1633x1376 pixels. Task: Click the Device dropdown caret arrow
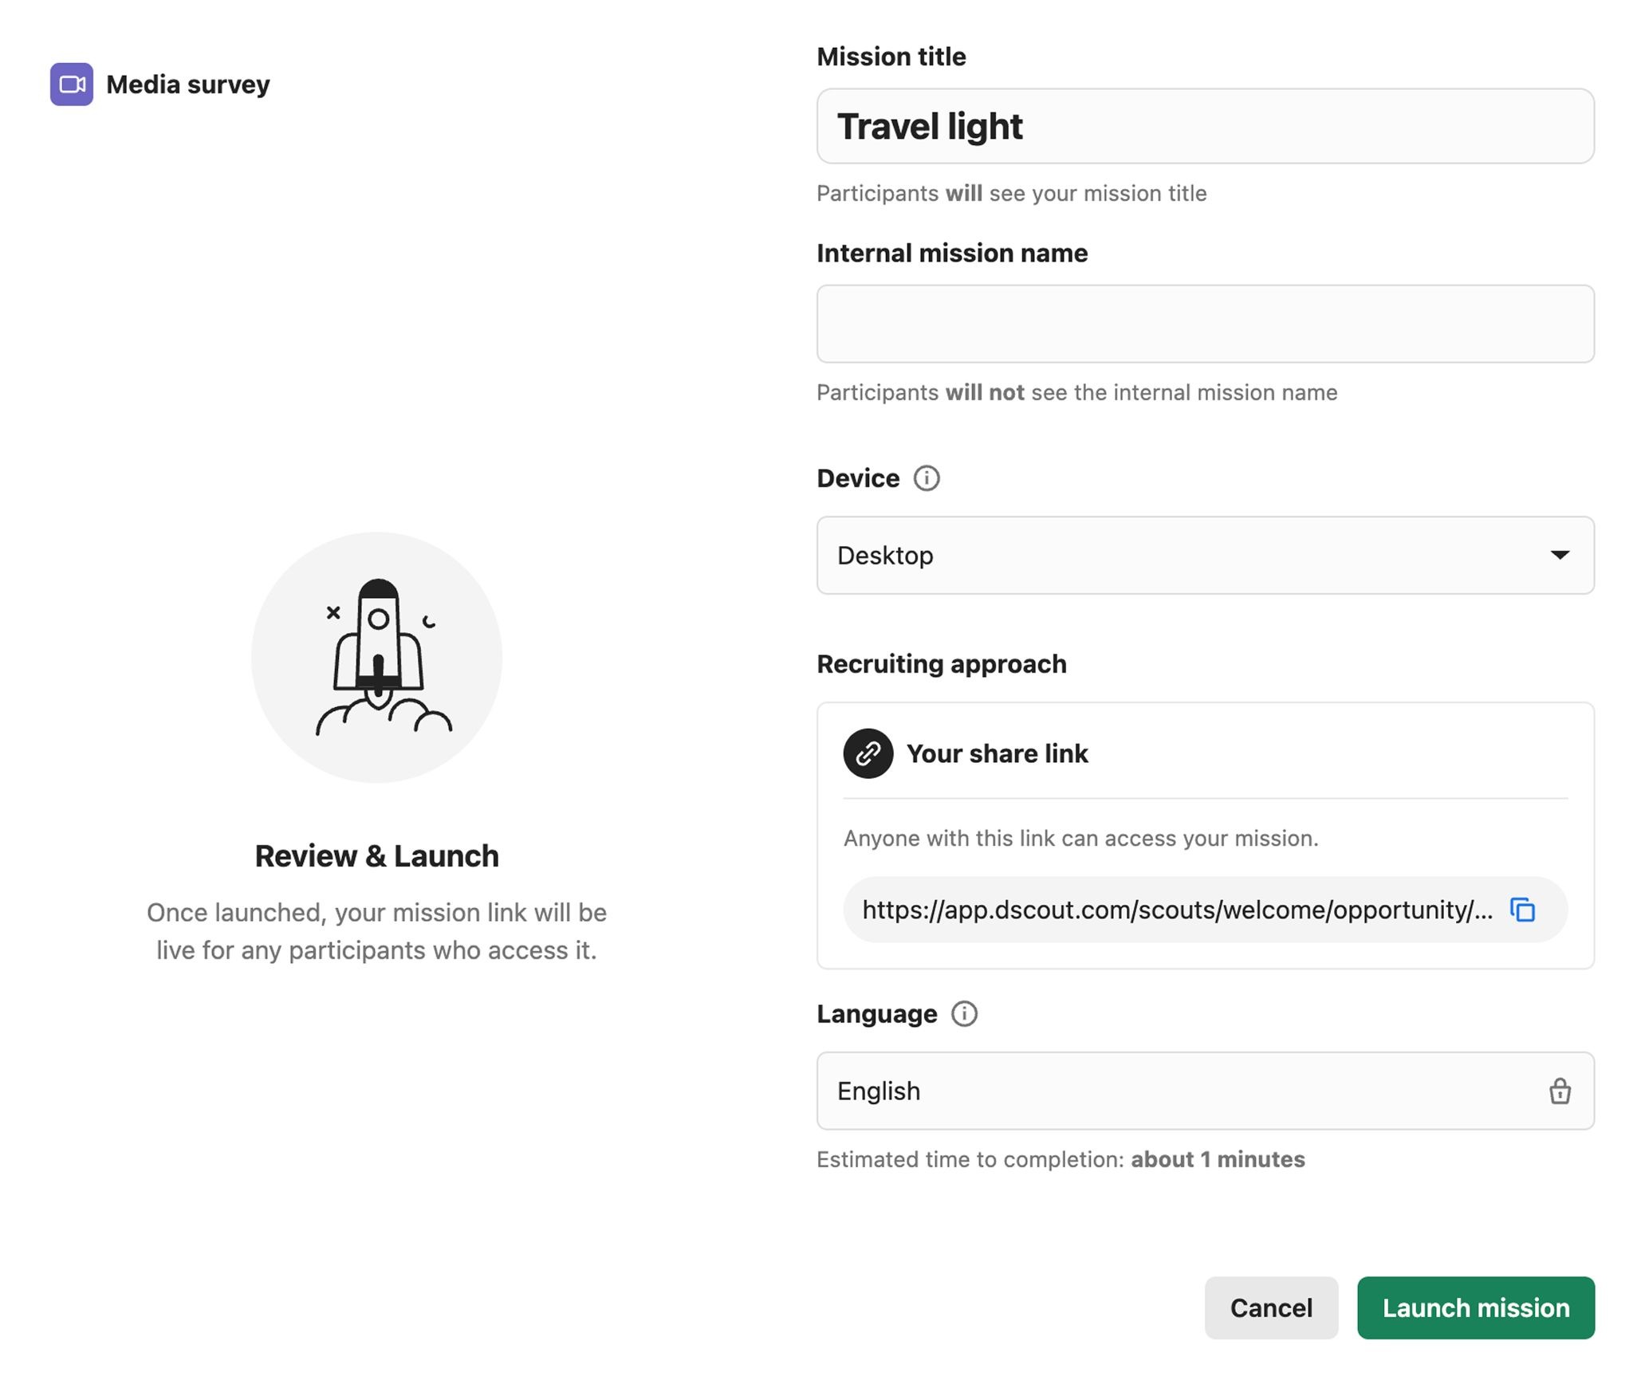pyautogui.click(x=1560, y=555)
